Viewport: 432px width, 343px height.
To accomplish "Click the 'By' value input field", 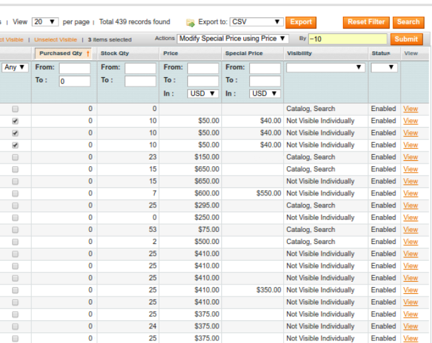I will pyautogui.click(x=346, y=39).
